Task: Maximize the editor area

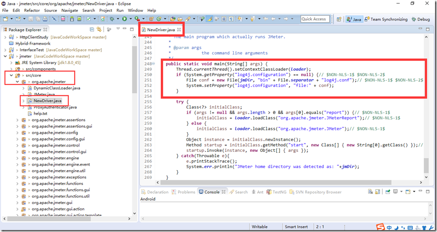Action: pos(428,29)
